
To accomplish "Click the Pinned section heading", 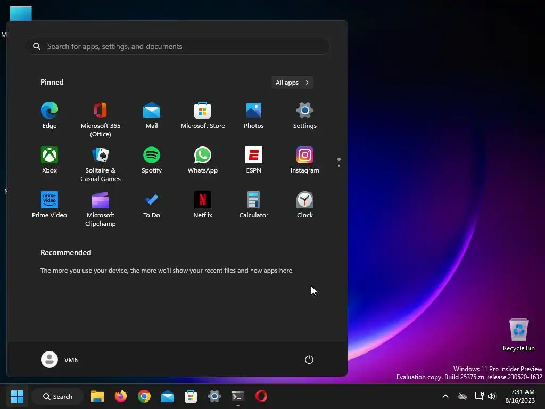I will coord(52,82).
